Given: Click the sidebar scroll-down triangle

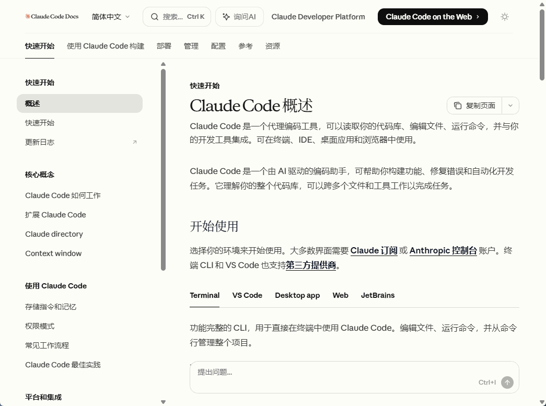Looking at the screenshot, I should coord(164,401).
